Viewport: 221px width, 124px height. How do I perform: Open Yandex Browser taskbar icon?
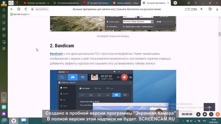14,121
